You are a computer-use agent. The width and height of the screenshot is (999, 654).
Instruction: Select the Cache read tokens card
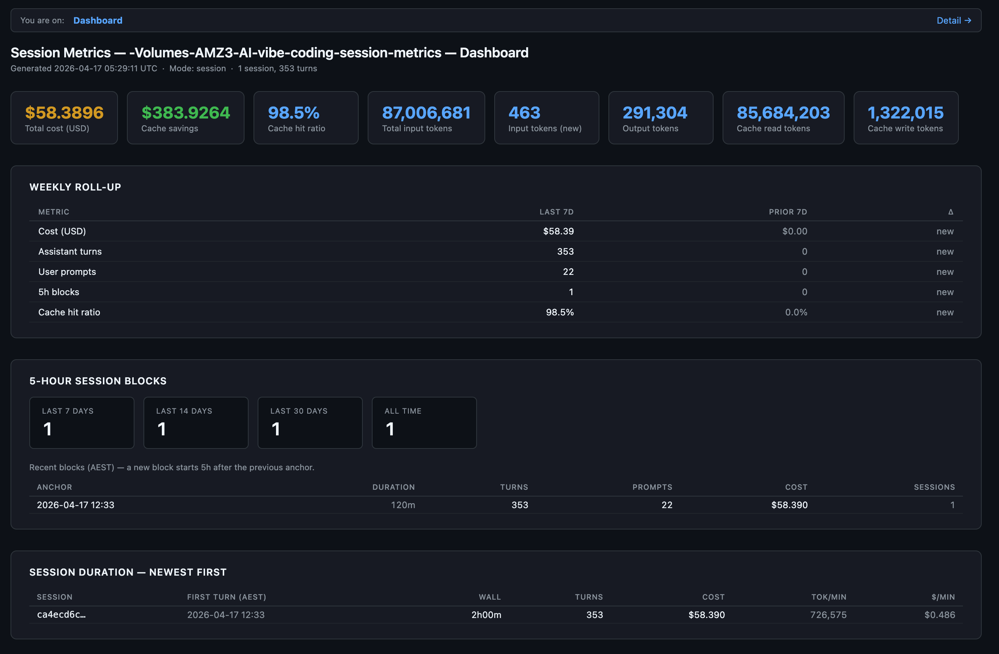coord(783,118)
